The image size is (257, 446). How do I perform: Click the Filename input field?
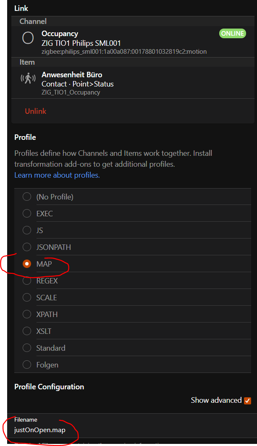[x=126, y=430]
